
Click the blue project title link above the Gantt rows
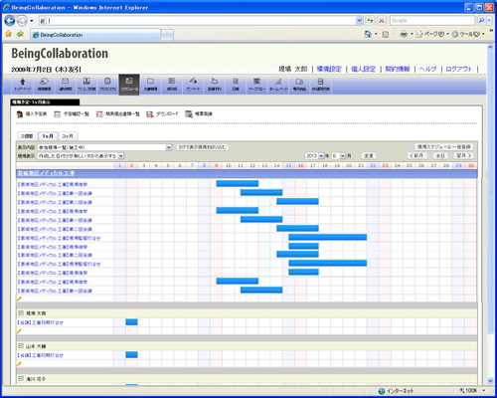[46, 173]
